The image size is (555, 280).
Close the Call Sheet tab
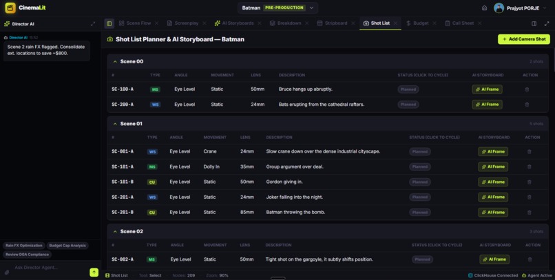pos(480,23)
